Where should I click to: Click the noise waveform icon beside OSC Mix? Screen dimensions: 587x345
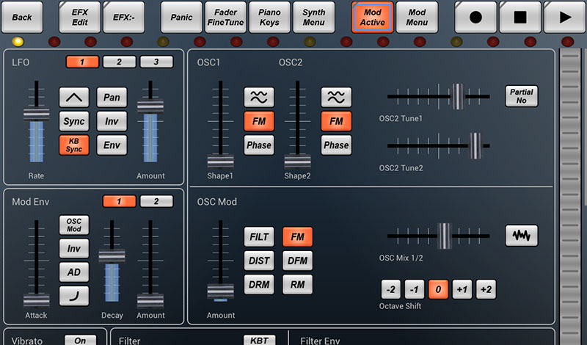click(522, 236)
